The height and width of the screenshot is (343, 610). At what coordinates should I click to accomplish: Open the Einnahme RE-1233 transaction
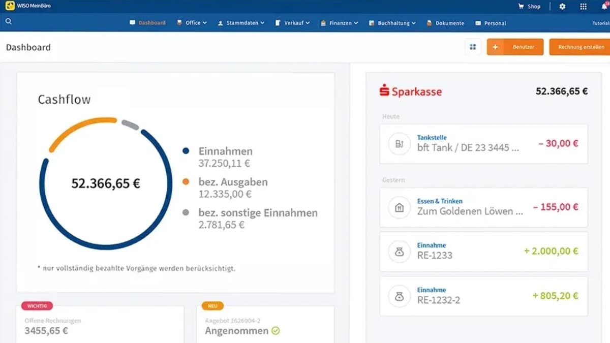click(483, 252)
